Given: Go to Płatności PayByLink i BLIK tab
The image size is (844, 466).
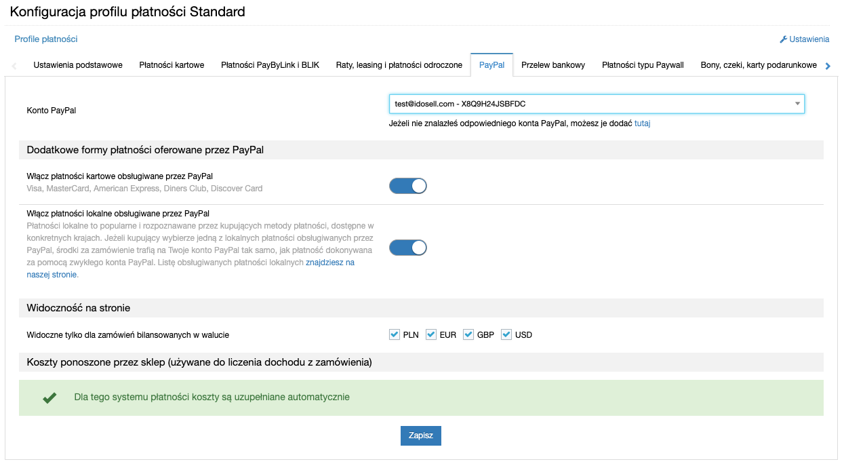Looking at the screenshot, I should [270, 65].
